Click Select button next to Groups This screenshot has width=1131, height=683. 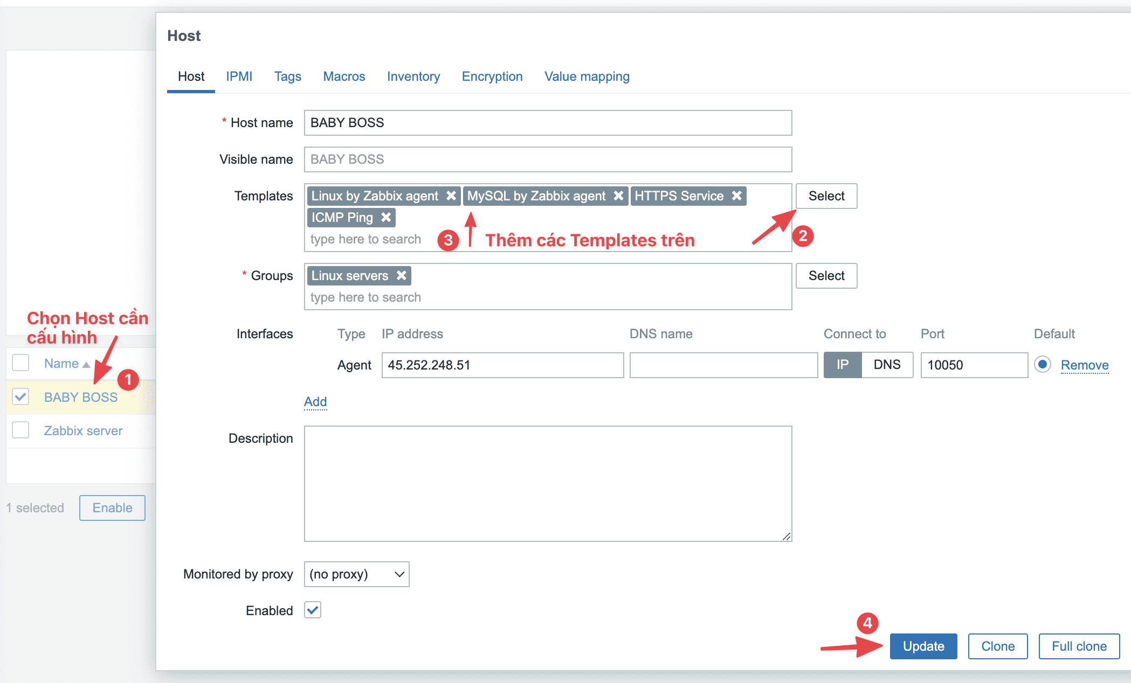[826, 276]
